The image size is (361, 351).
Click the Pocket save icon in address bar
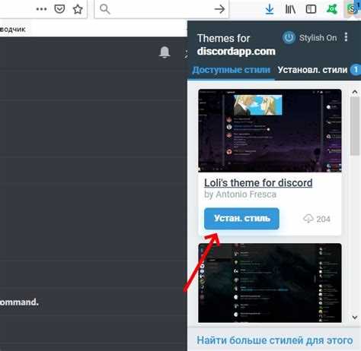pos(59,9)
